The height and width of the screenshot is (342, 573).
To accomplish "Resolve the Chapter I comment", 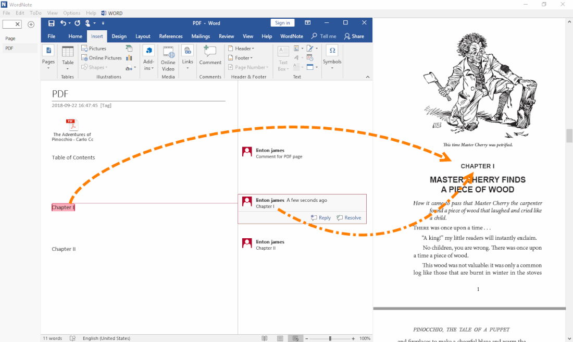I will pos(349,217).
